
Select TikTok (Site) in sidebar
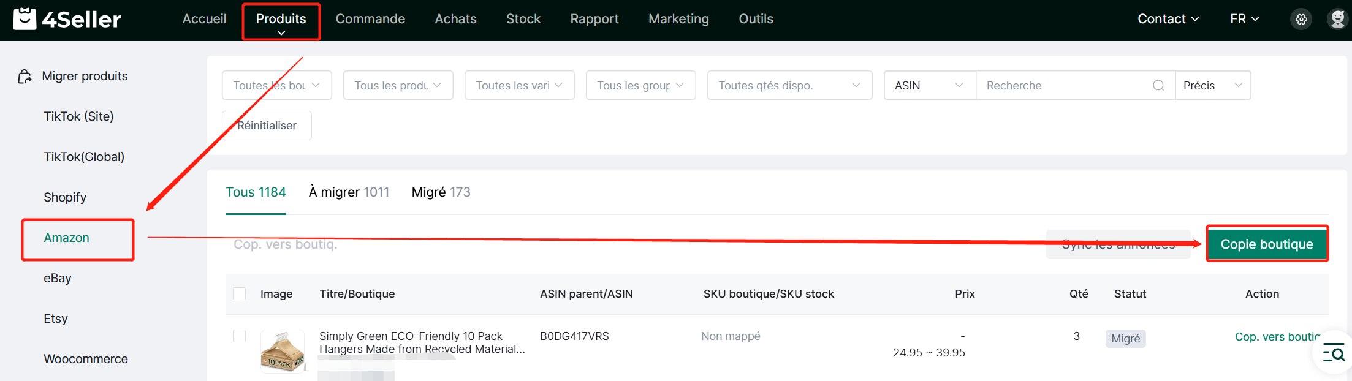78,116
